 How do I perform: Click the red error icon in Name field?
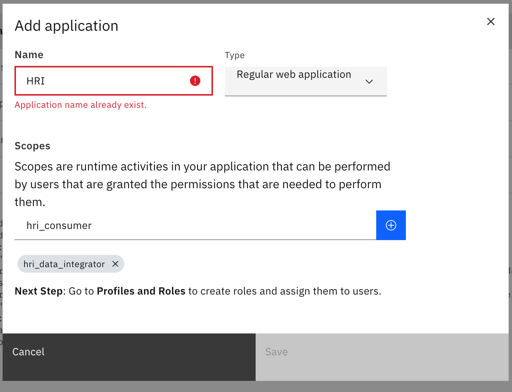(x=195, y=81)
